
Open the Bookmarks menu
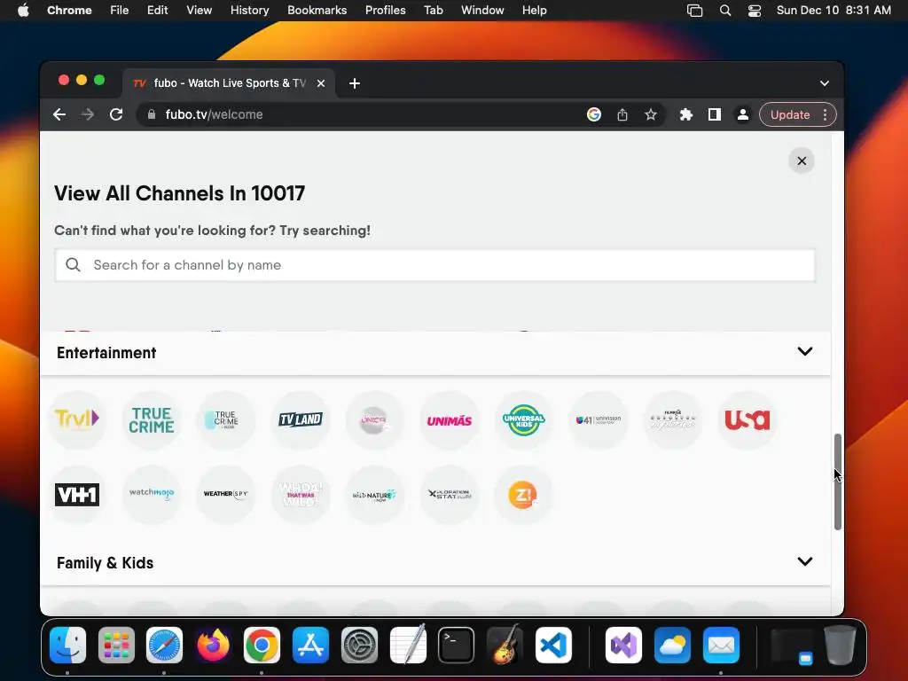317,11
